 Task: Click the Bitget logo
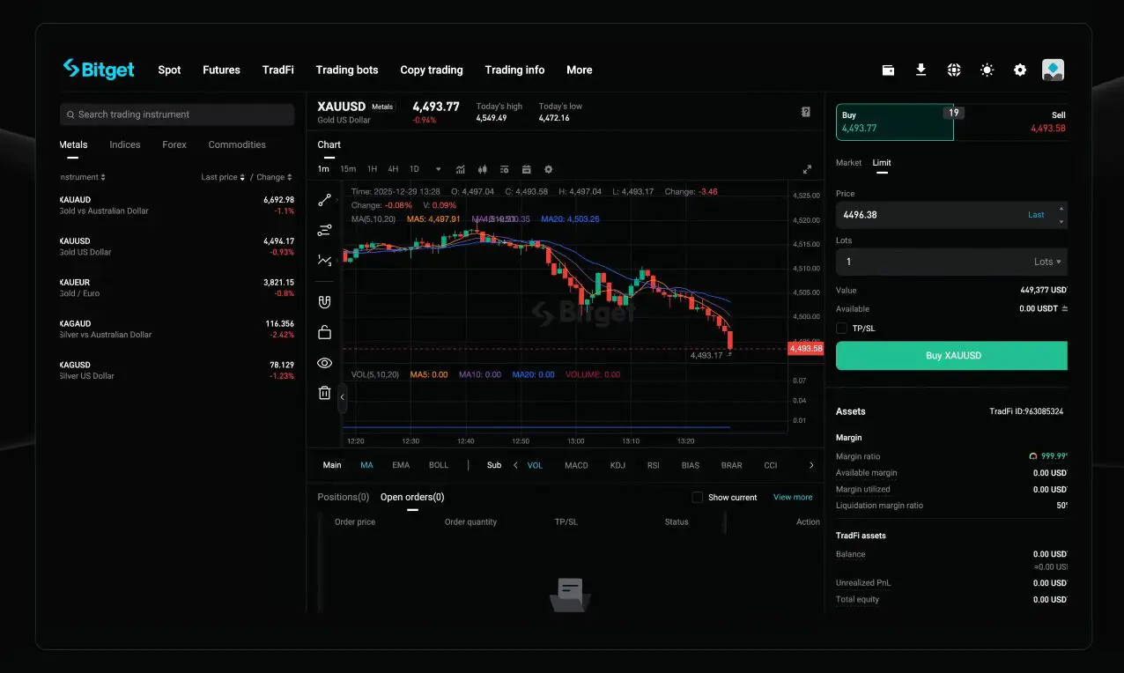pyautogui.click(x=99, y=70)
